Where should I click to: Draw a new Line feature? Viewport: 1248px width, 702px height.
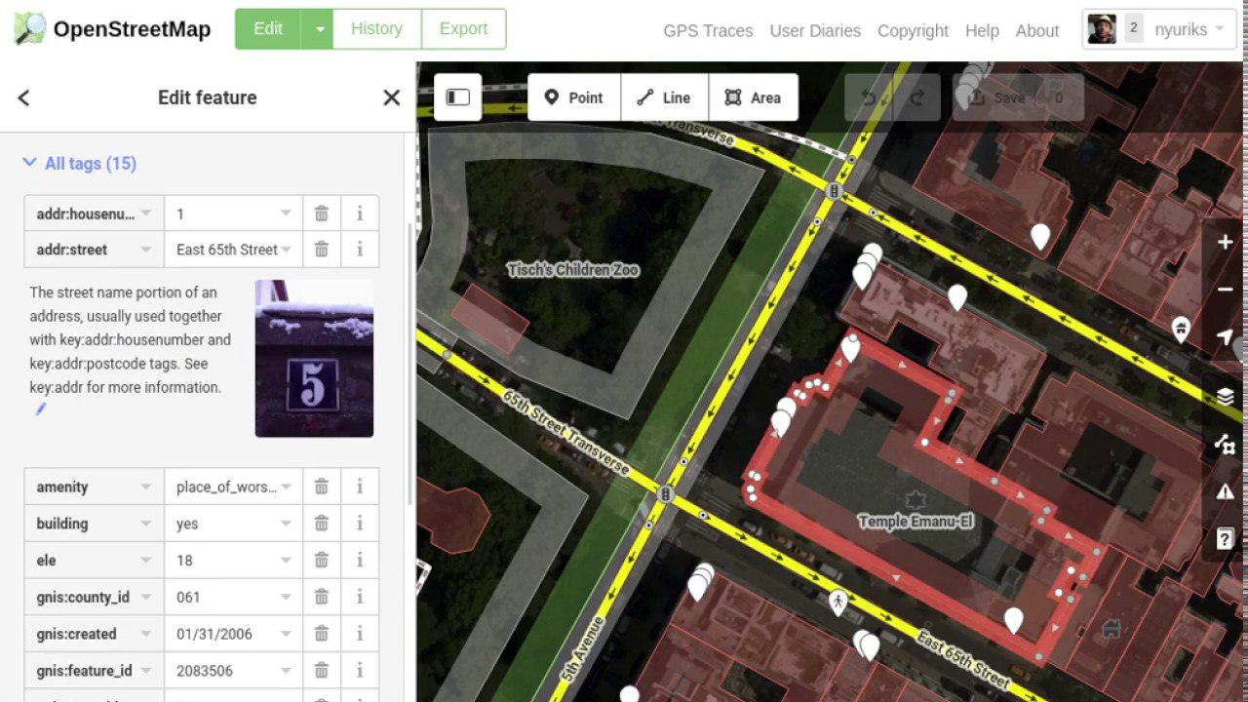point(664,97)
